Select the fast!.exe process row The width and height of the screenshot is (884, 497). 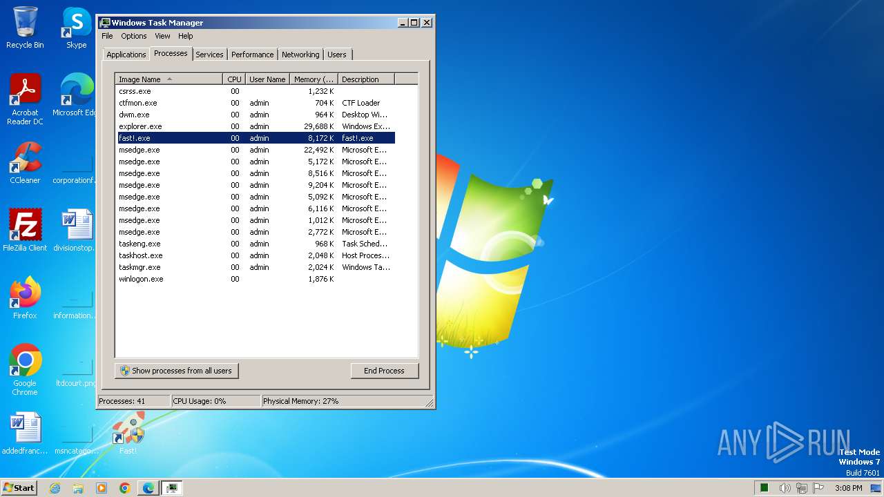coord(256,138)
